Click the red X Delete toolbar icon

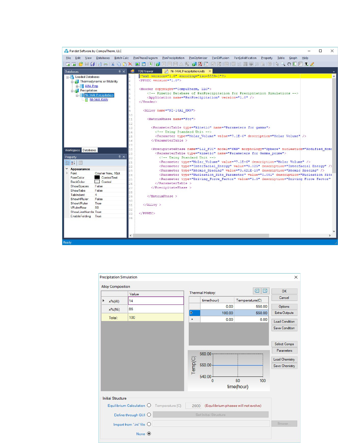130,64
